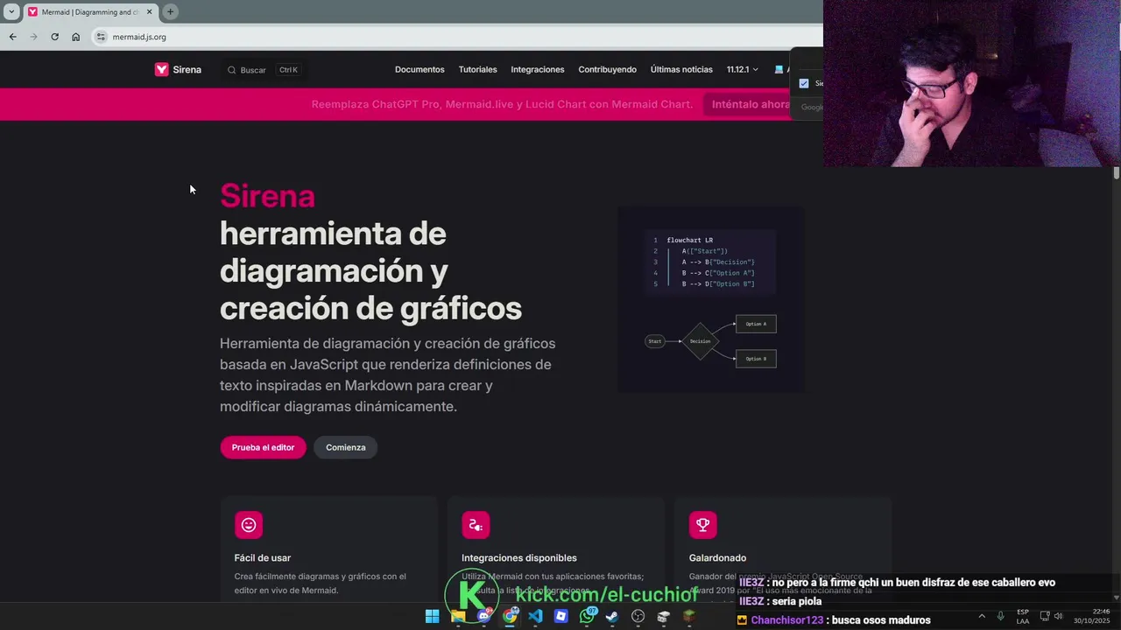Viewport: 1121px width, 630px height.
Task: Click the Buscar search box
Action: coord(263,70)
